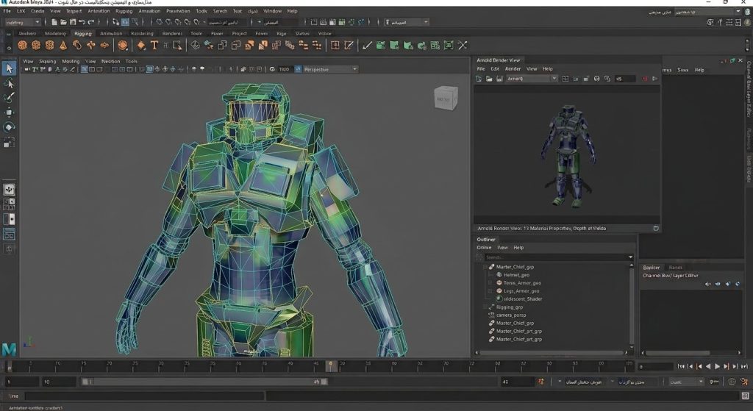The width and height of the screenshot is (753, 411).
Task: Click the Outliner horizontal scrollbar
Action: (552, 352)
